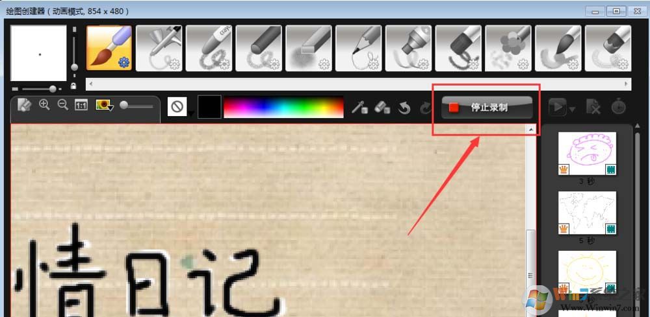Pick a color from the rainbow spectrum bar
The width and height of the screenshot is (650, 317).
pyautogui.click(x=283, y=107)
